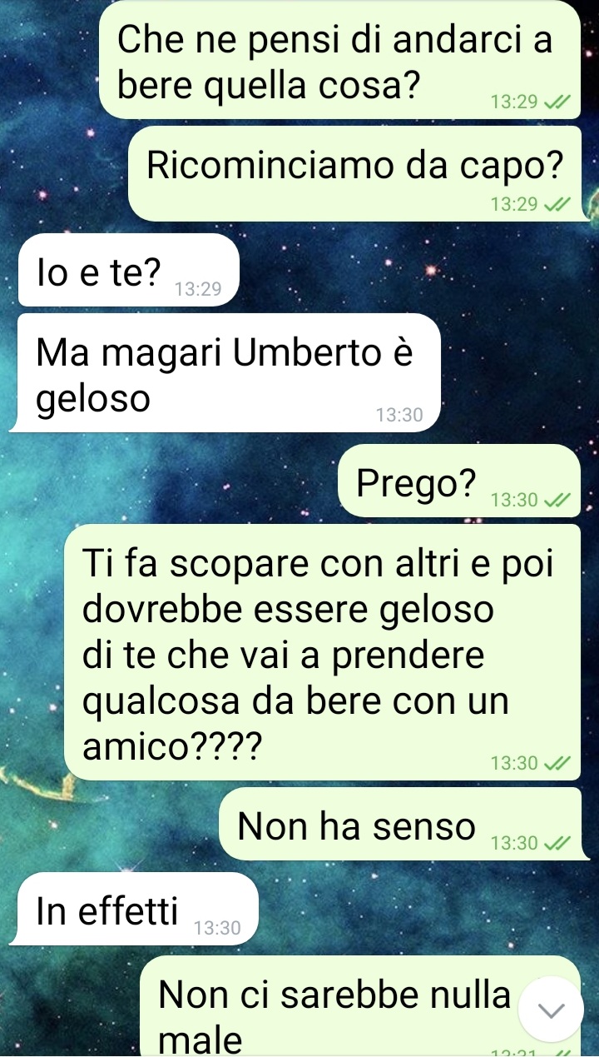This screenshot has width=599, height=1057.
Task: Select the 'In effetti' received message
Action: [x=134, y=909]
